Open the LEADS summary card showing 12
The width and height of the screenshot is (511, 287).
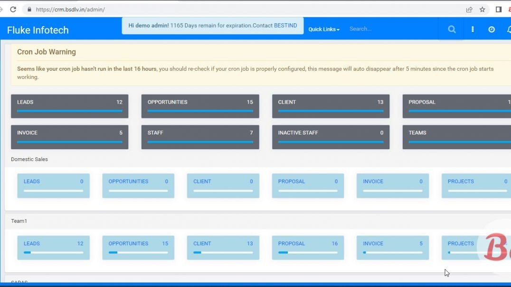[69, 105]
